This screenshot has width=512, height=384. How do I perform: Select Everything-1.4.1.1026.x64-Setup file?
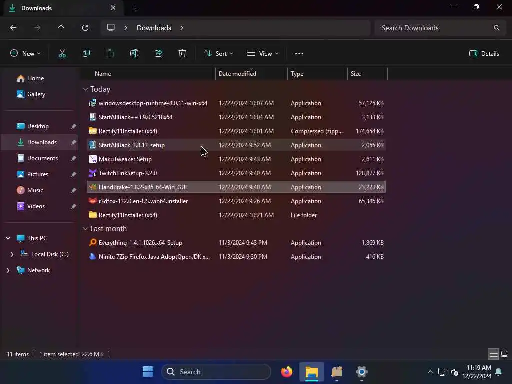[236, 243]
